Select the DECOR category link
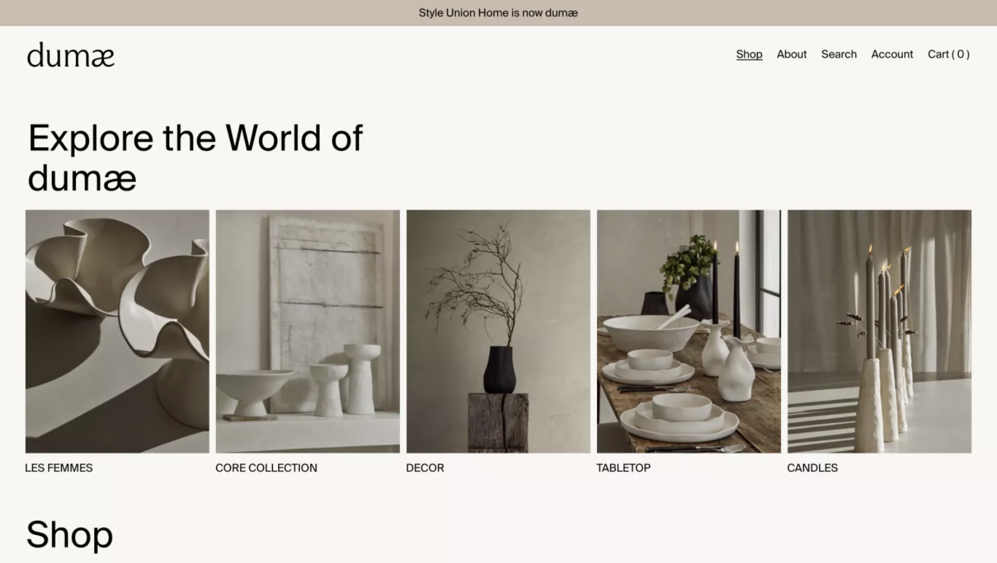 point(425,468)
